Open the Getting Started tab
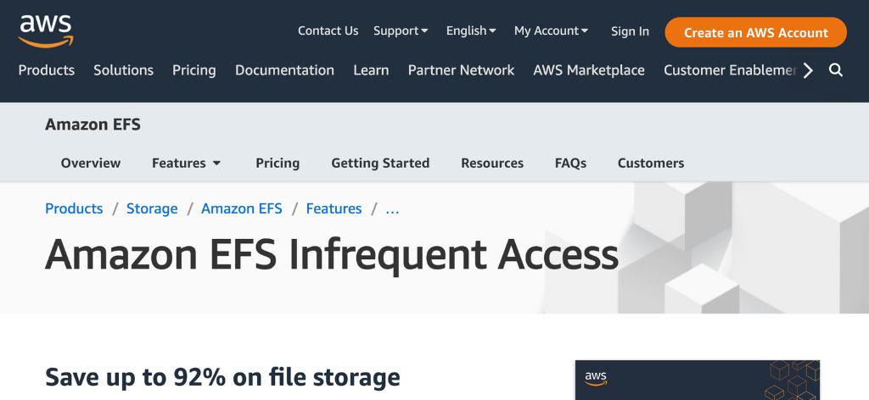Image resolution: width=869 pixels, height=400 pixels. click(x=380, y=163)
